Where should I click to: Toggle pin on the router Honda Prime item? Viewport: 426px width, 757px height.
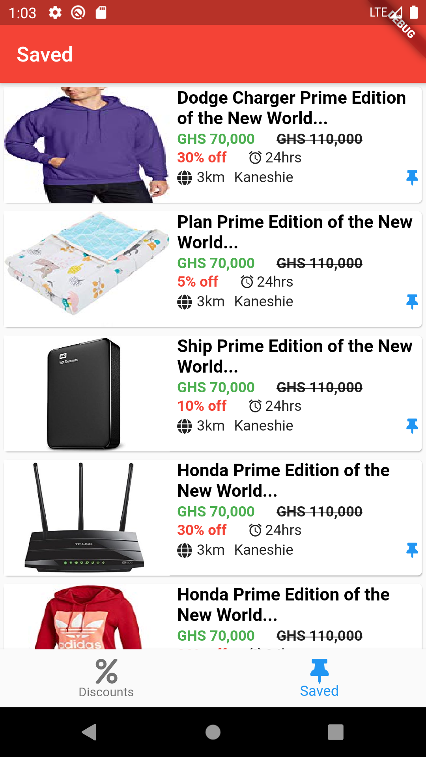412,550
